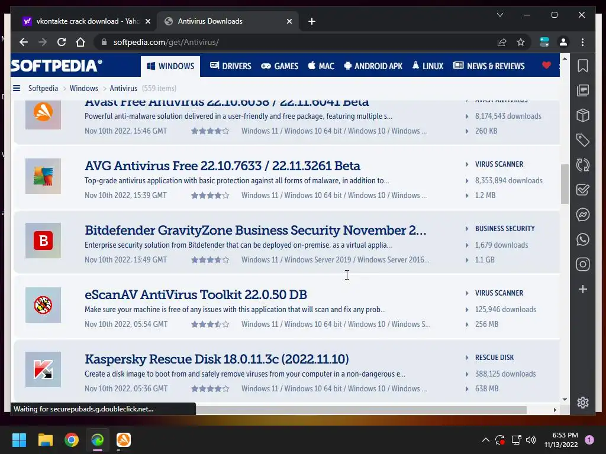The height and width of the screenshot is (454, 606).
Task: Close the Antivirus Downloads tab
Action: pyautogui.click(x=289, y=21)
